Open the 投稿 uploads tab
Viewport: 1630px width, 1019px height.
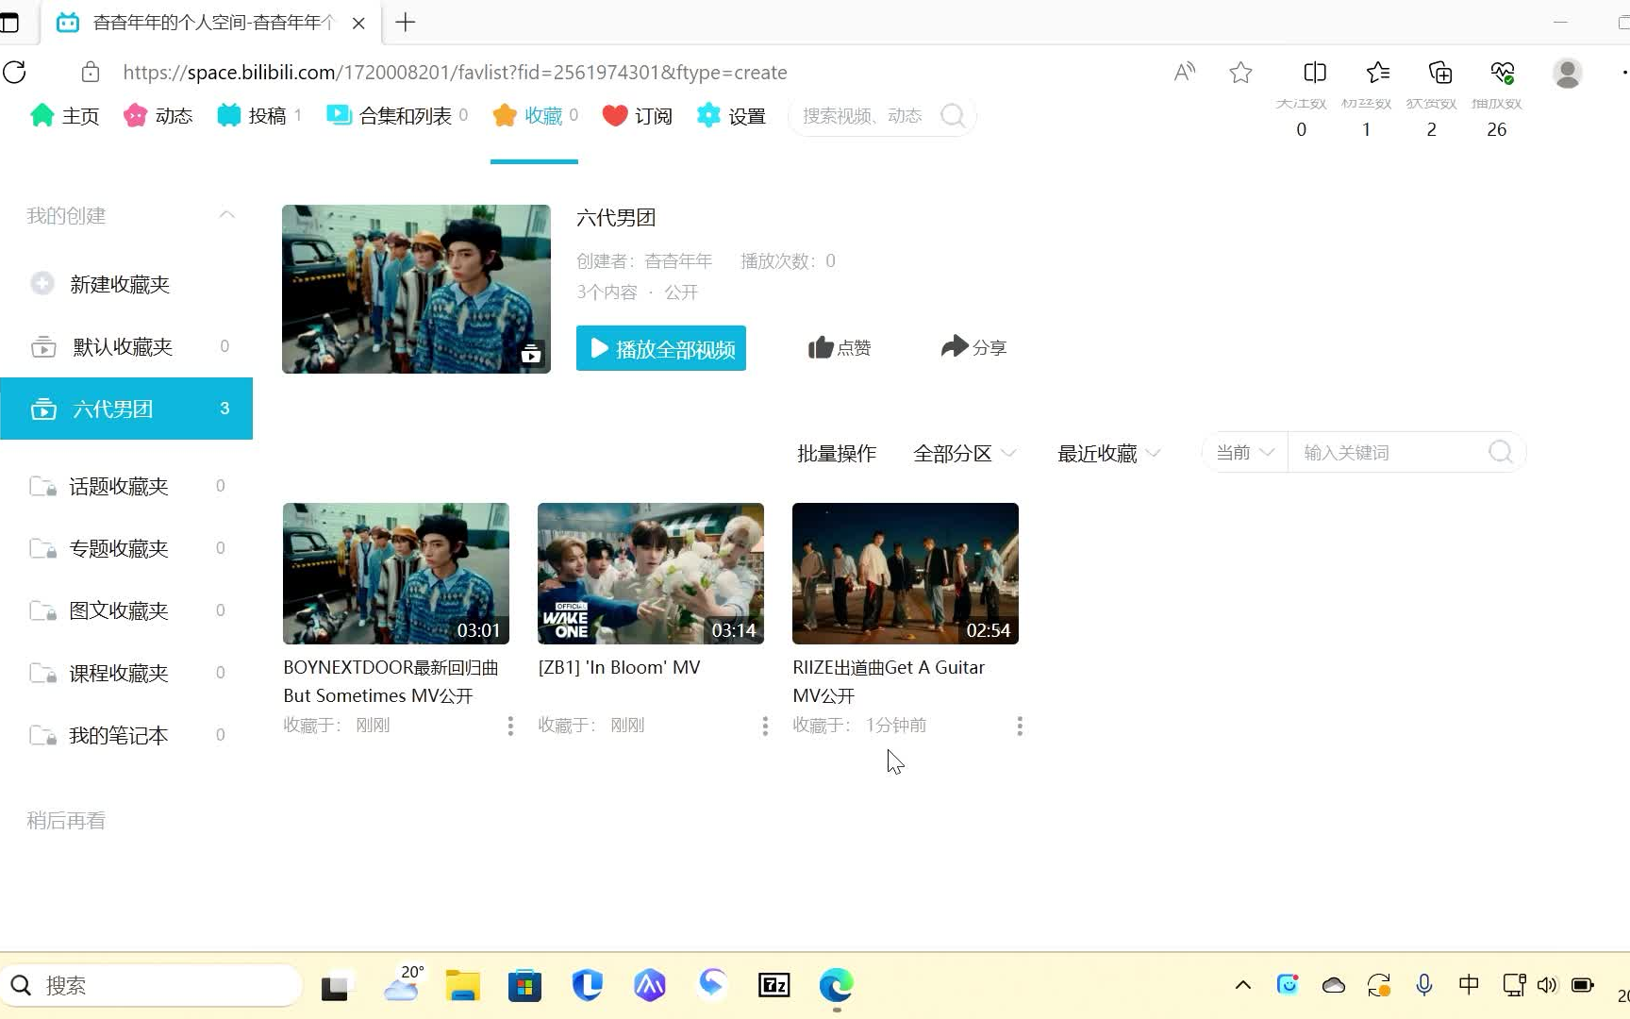pyautogui.click(x=258, y=115)
